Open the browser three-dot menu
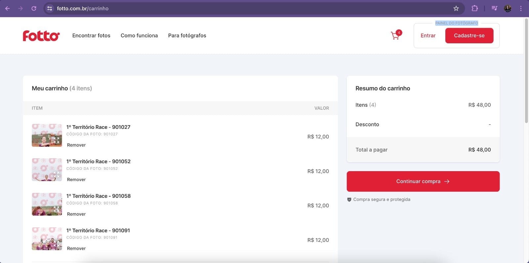The width and height of the screenshot is (529, 263). 521,8
